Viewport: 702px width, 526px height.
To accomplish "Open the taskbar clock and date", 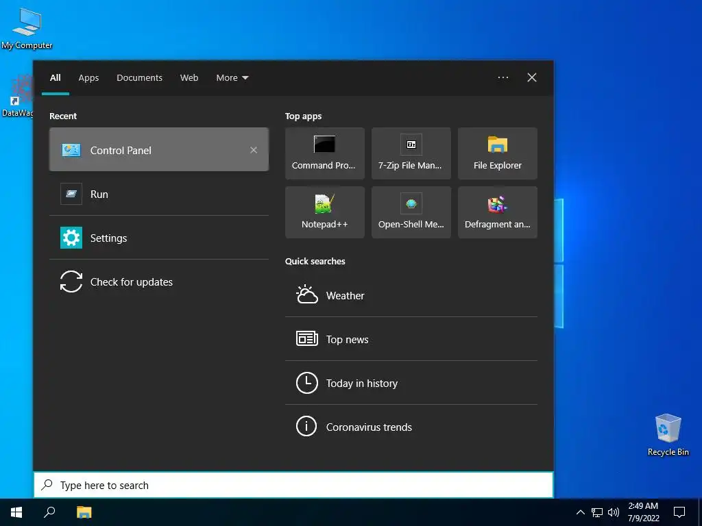I will 643,512.
